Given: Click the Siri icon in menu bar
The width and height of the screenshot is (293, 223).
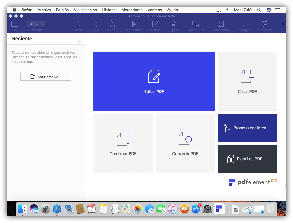Looking at the screenshot, I should [269, 10].
